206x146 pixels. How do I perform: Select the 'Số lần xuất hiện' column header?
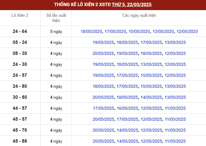(x=56, y=18)
